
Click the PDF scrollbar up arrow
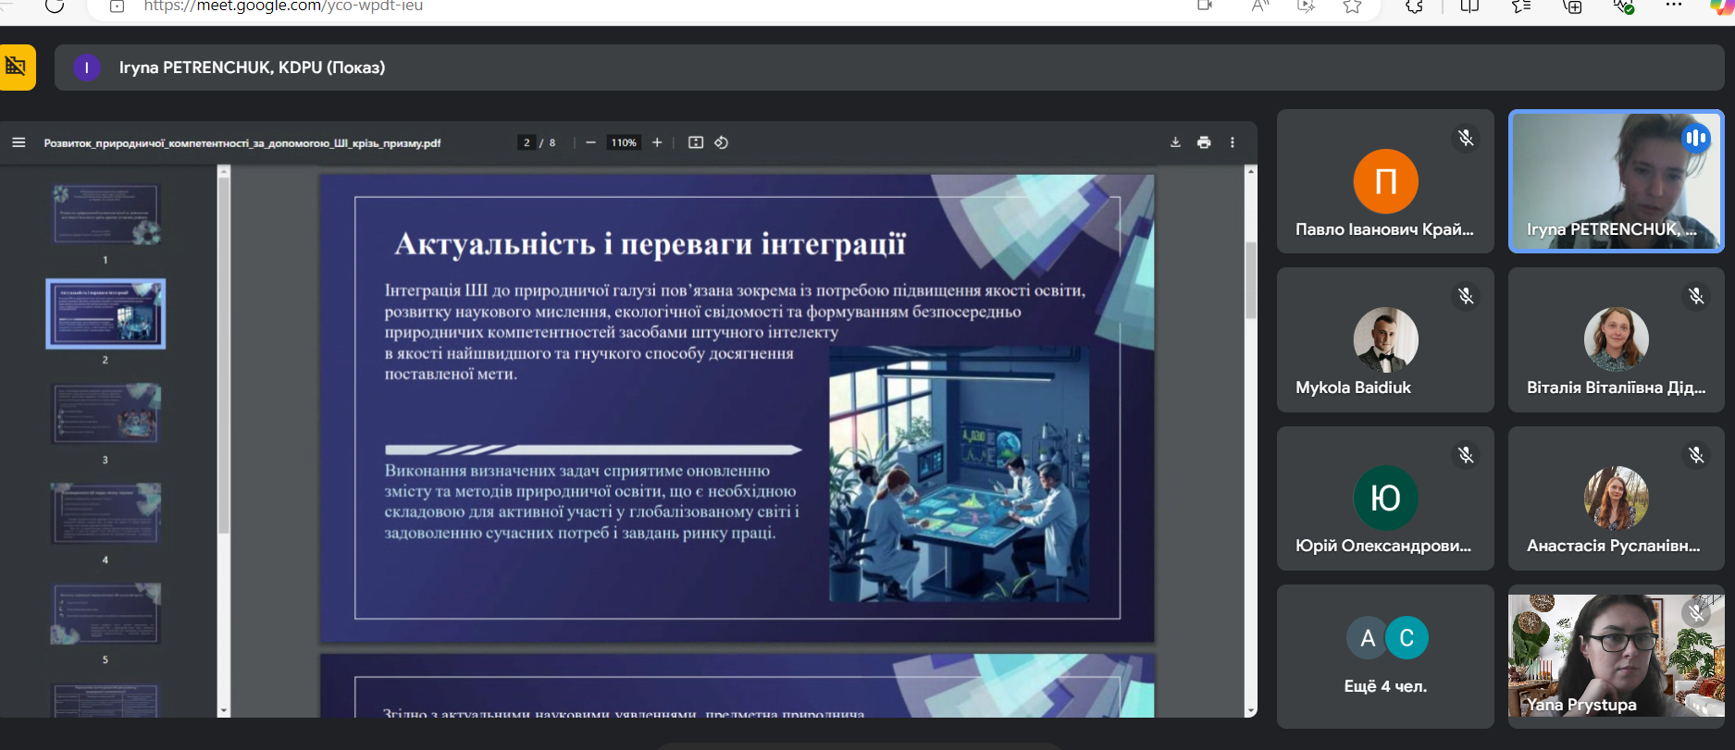(1251, 171)
